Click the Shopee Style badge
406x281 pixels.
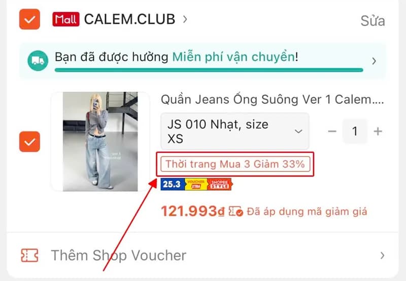pyautogui.click(x=220, y=184)
